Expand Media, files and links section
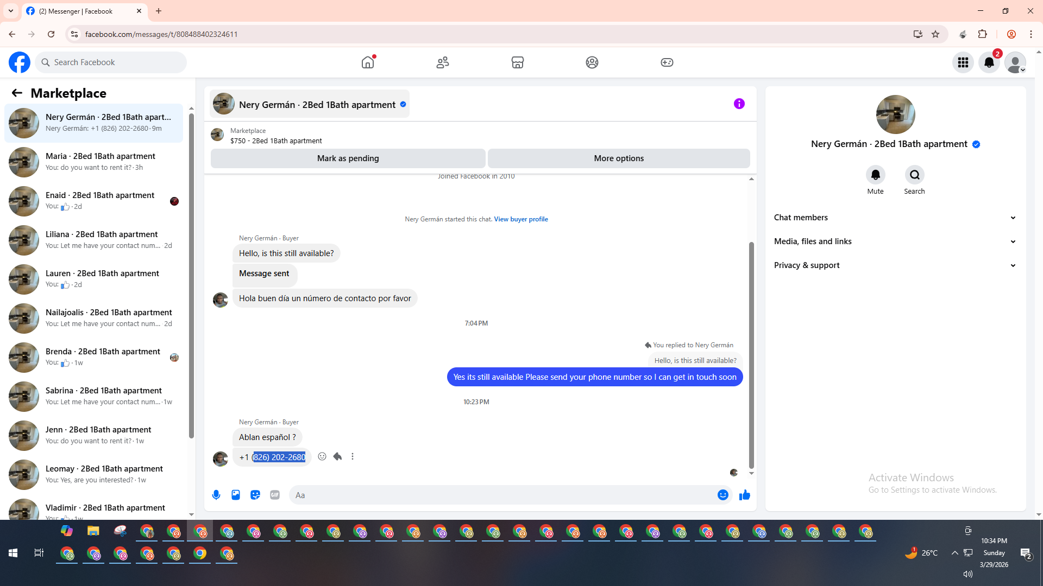Screen dimensions: 1043x586 coord(895,241)
